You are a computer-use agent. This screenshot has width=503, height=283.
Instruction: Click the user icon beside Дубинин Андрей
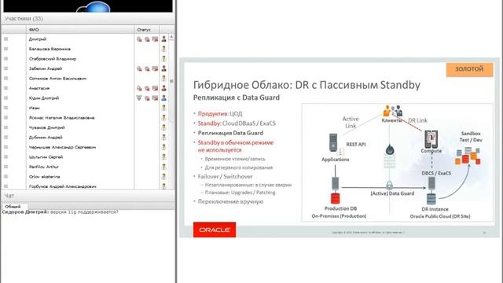click(164, 138)
